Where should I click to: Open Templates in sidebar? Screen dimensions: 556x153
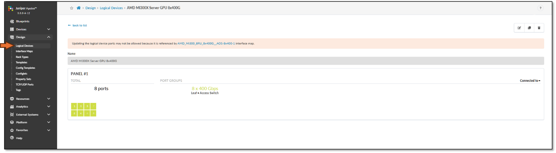point(22,62)
